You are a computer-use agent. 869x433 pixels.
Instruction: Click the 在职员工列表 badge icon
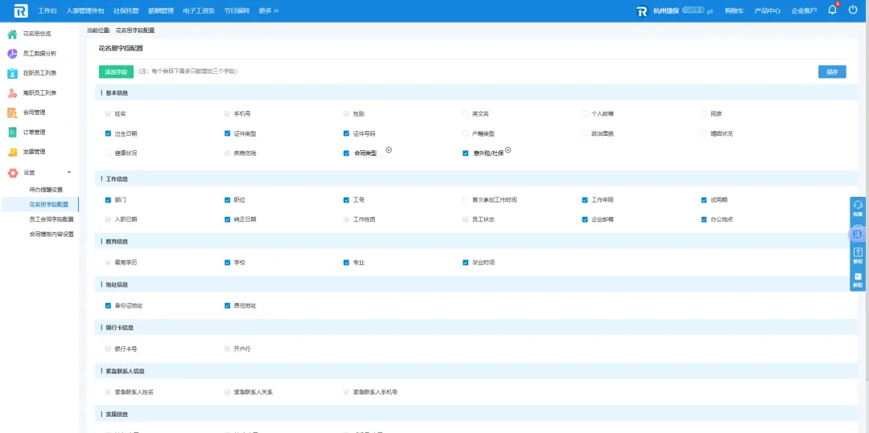coord(12,73)
